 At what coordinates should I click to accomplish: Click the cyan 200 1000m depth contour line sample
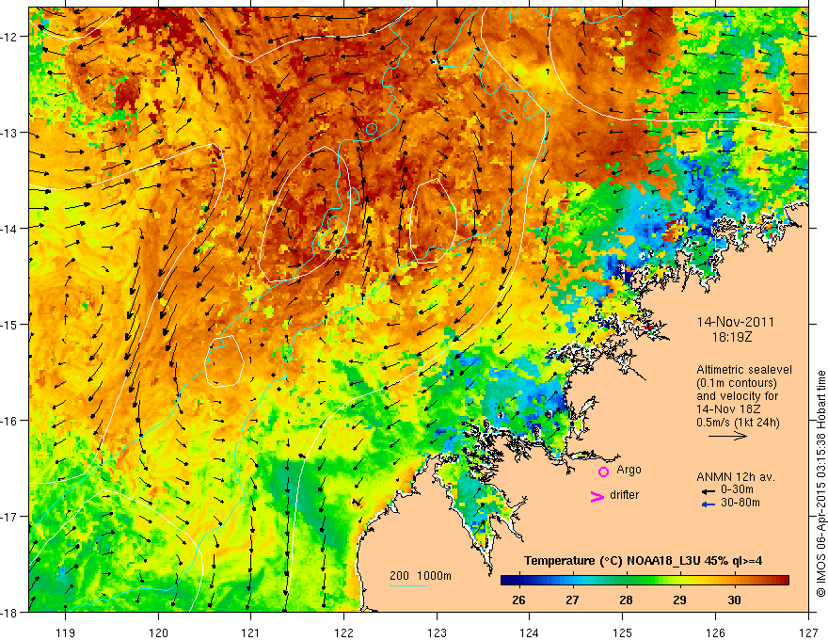tap(407, 585)
